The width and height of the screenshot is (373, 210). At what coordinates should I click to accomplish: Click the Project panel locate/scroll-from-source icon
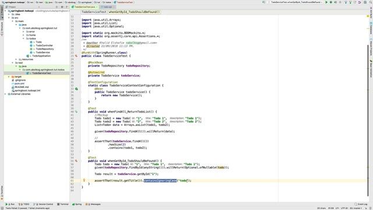[x=57, y=7]
